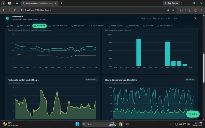Viewport: 205px width, 128px height.
Task: Open the Air Quality tab
Action: (78, 26)
